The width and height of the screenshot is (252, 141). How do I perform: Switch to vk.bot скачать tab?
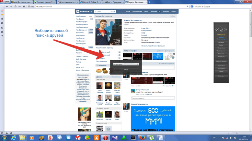click(x=67, y=2)
